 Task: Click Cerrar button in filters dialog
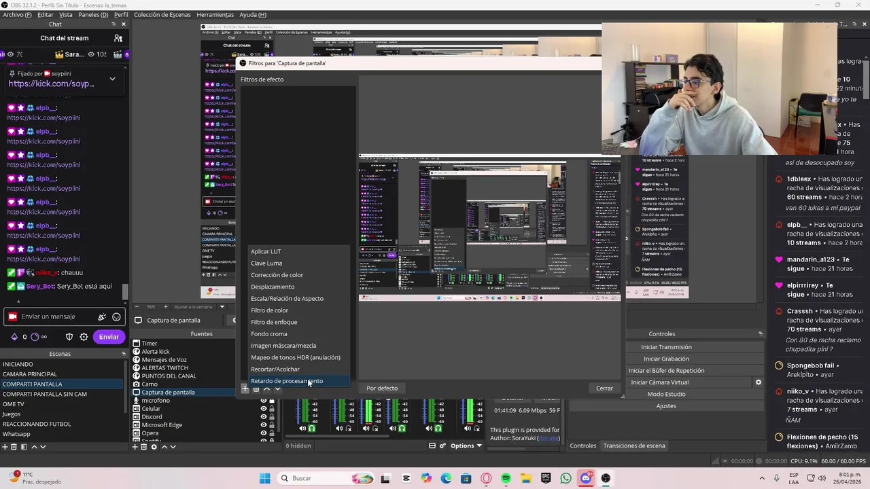coord(604,388)
